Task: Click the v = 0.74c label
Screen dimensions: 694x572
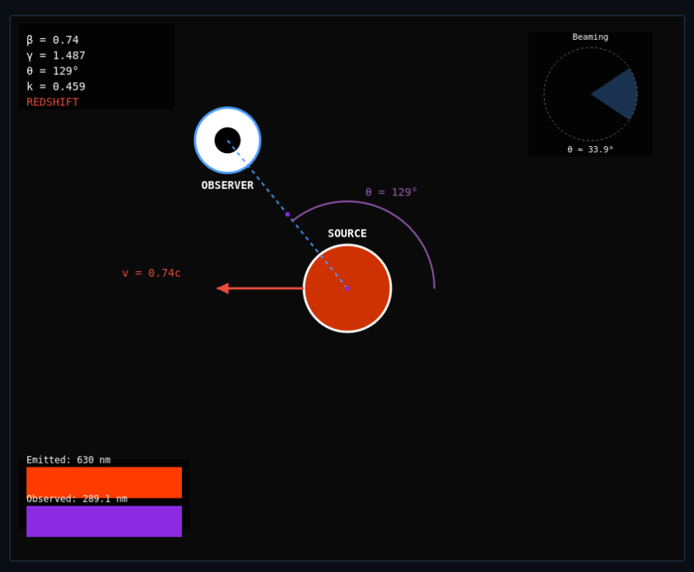Action: point(151,273)
